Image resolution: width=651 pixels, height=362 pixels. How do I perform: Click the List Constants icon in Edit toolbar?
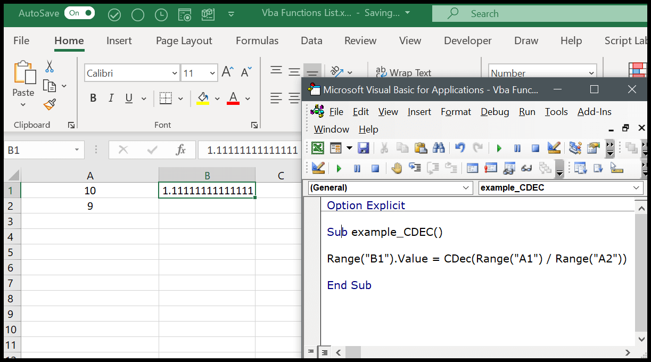click(598, 168)
